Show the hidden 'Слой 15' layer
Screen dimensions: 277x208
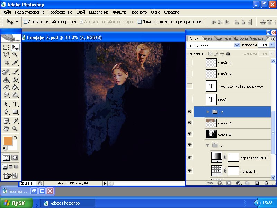pos(189,63)
